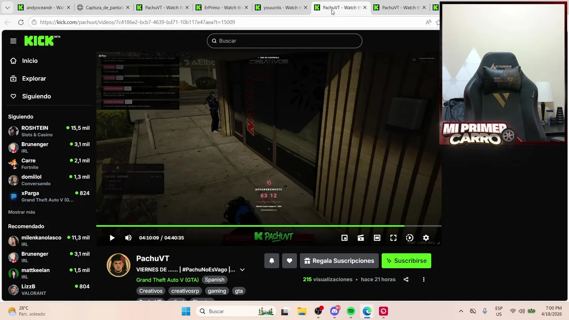This screenshot has height=320, width=569.
Task: Open Spotify from the taskbar
Action: tap(351, 312)
